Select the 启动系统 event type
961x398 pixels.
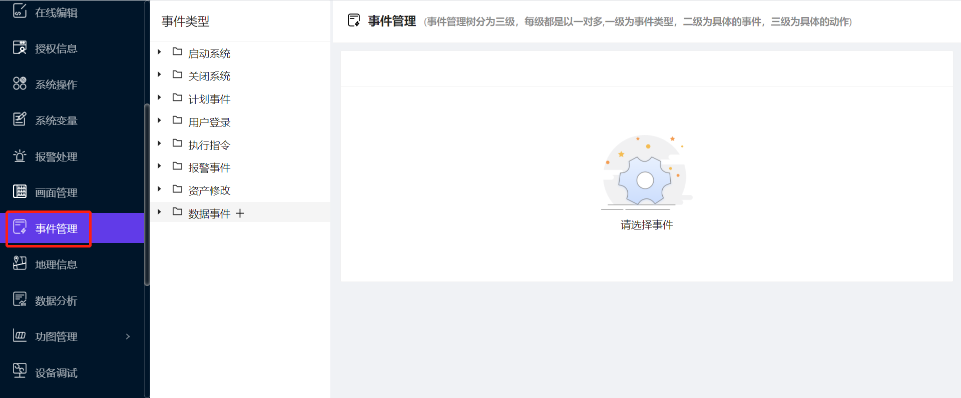(x=209, y=53)
